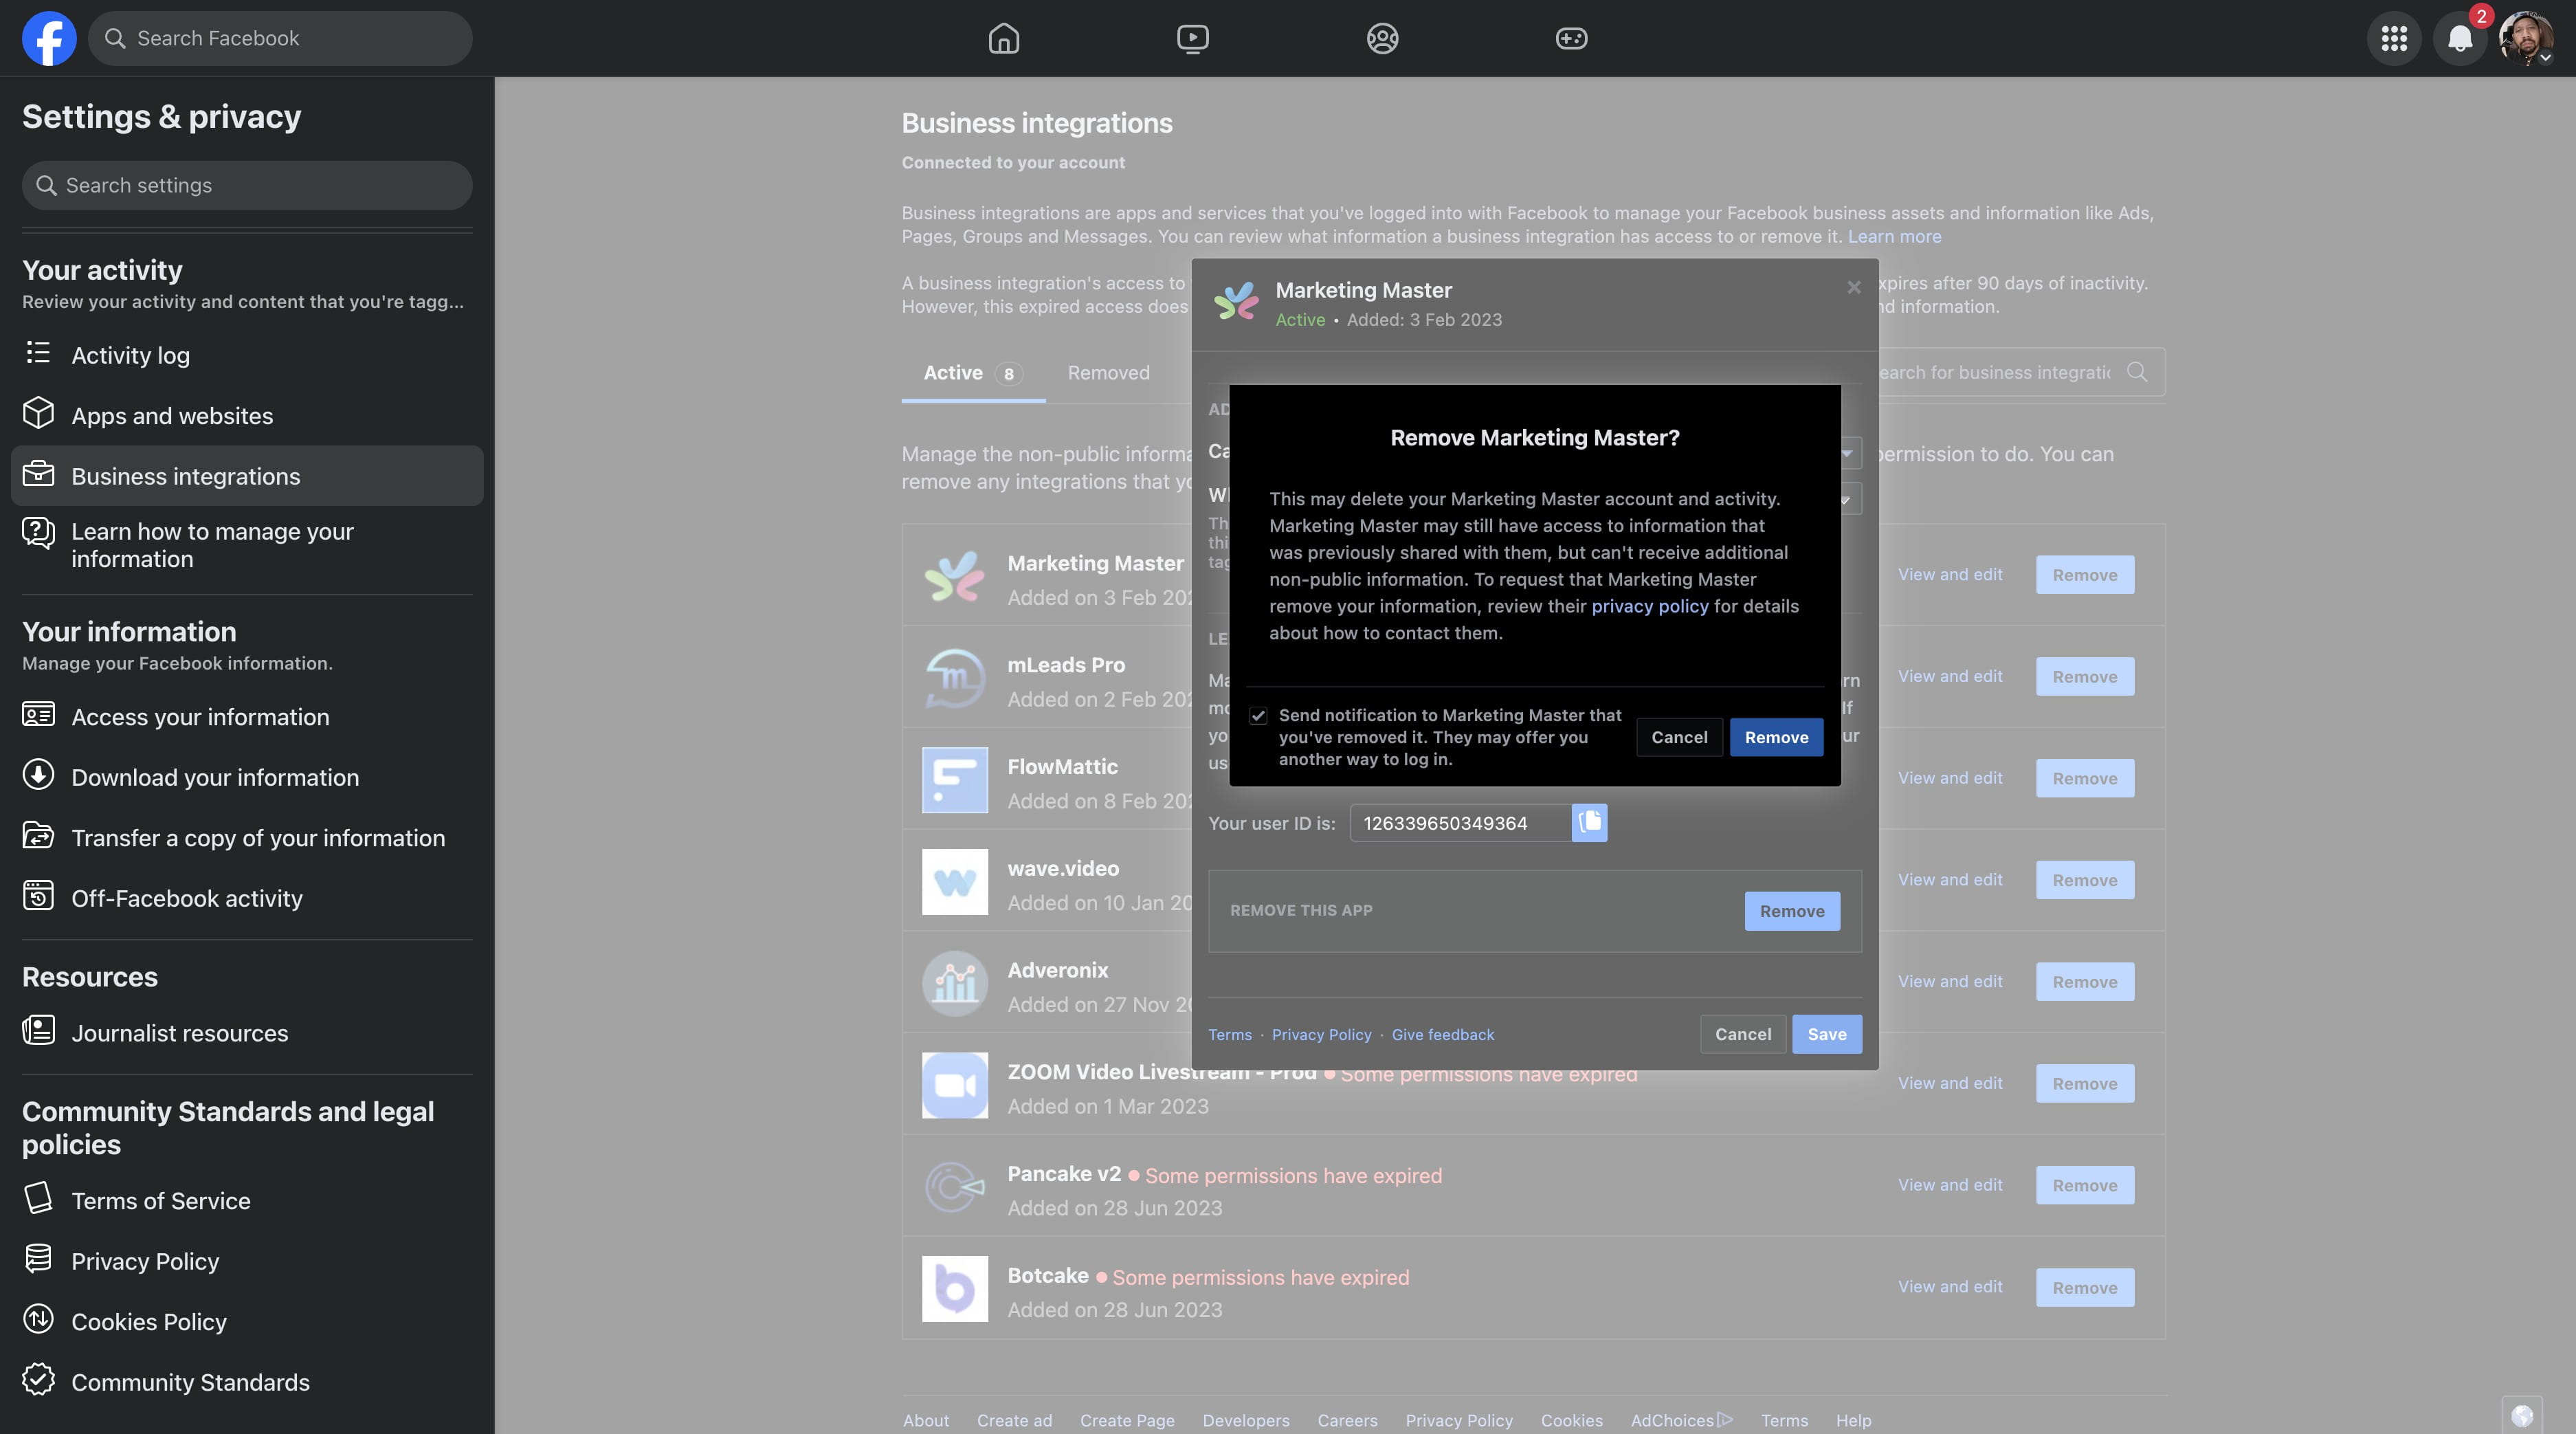Viewport: 2576px width, 1434px height.
Task: Click Learn more link in description
Action: tap(1894, 236)
